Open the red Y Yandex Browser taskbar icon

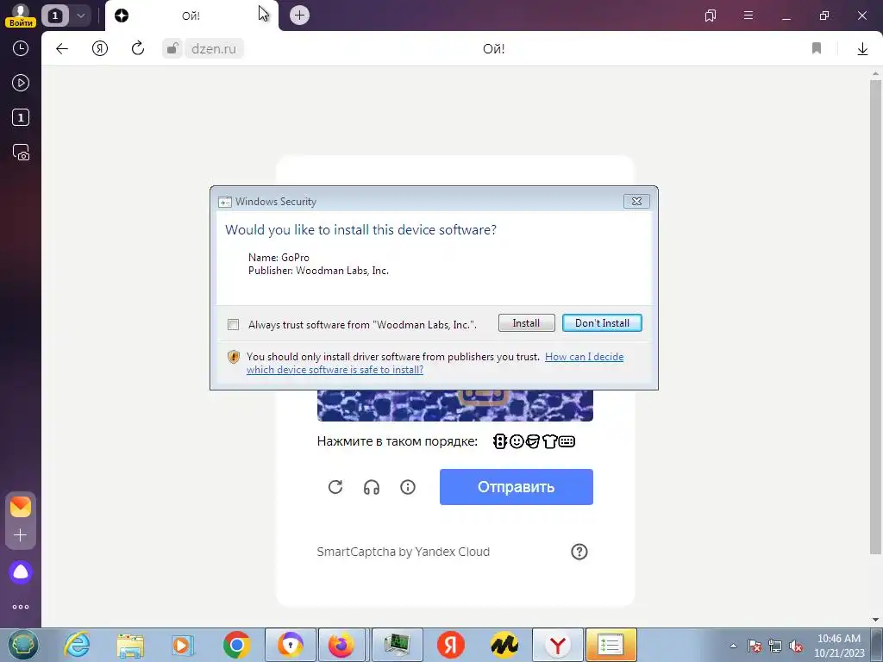coord(558,645)
